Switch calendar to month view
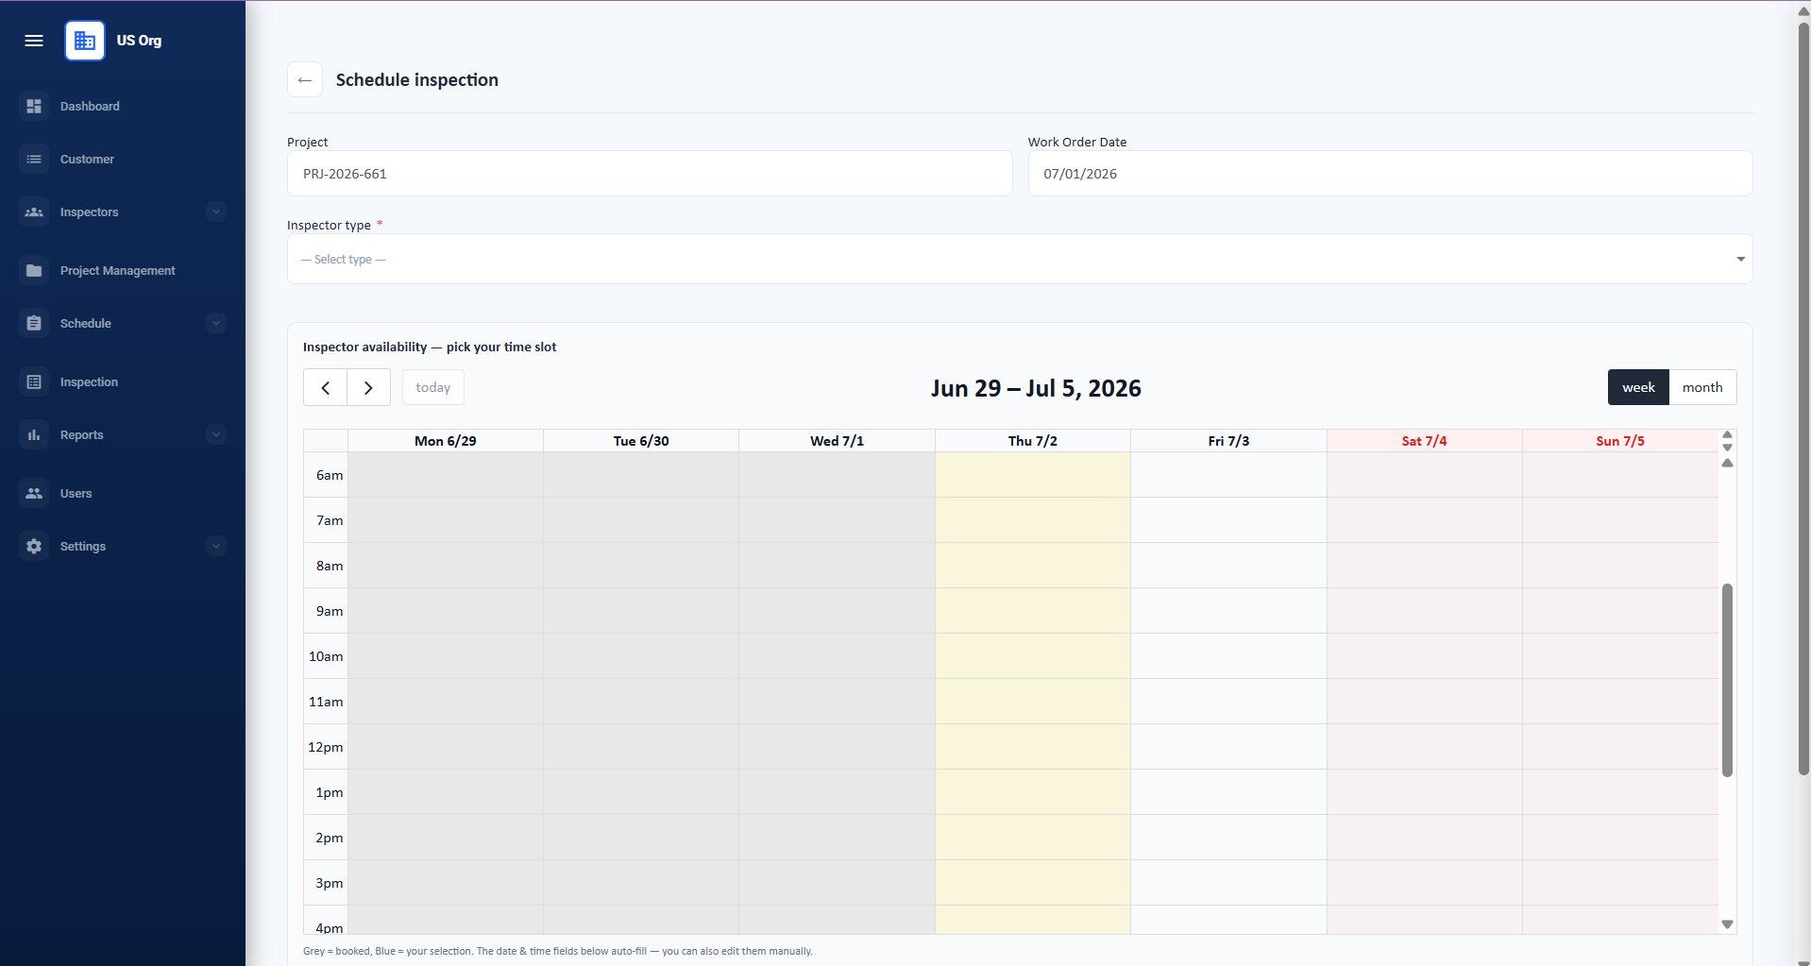 click(1702, 387)
